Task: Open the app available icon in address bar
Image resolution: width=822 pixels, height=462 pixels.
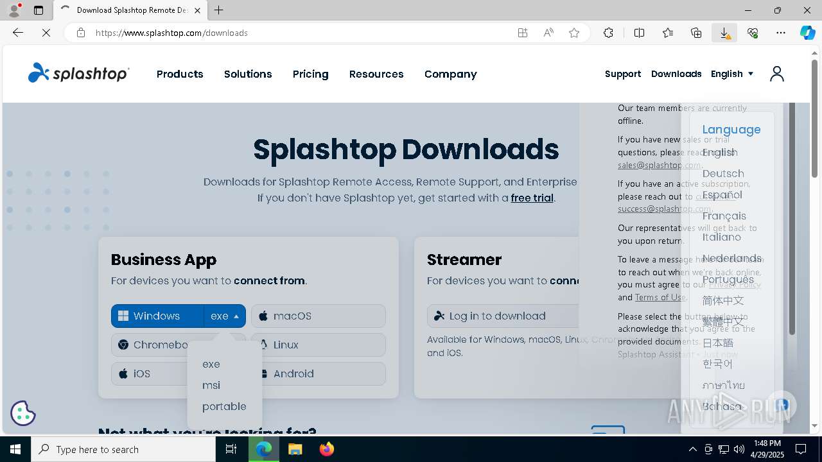Action: click(x=523, y=33)
